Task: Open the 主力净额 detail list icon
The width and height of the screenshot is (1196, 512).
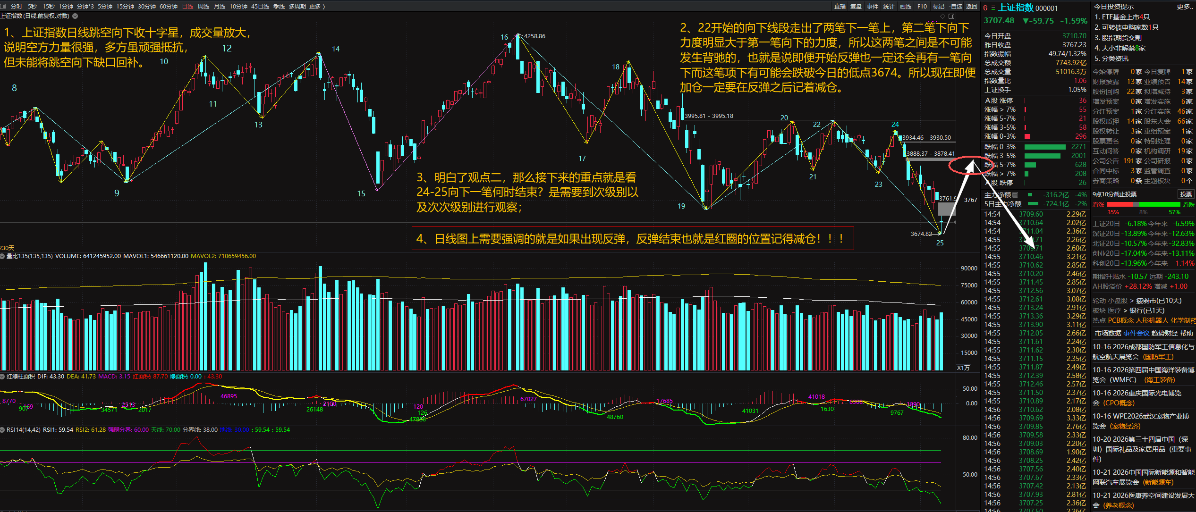Action: click(1015, 194)
